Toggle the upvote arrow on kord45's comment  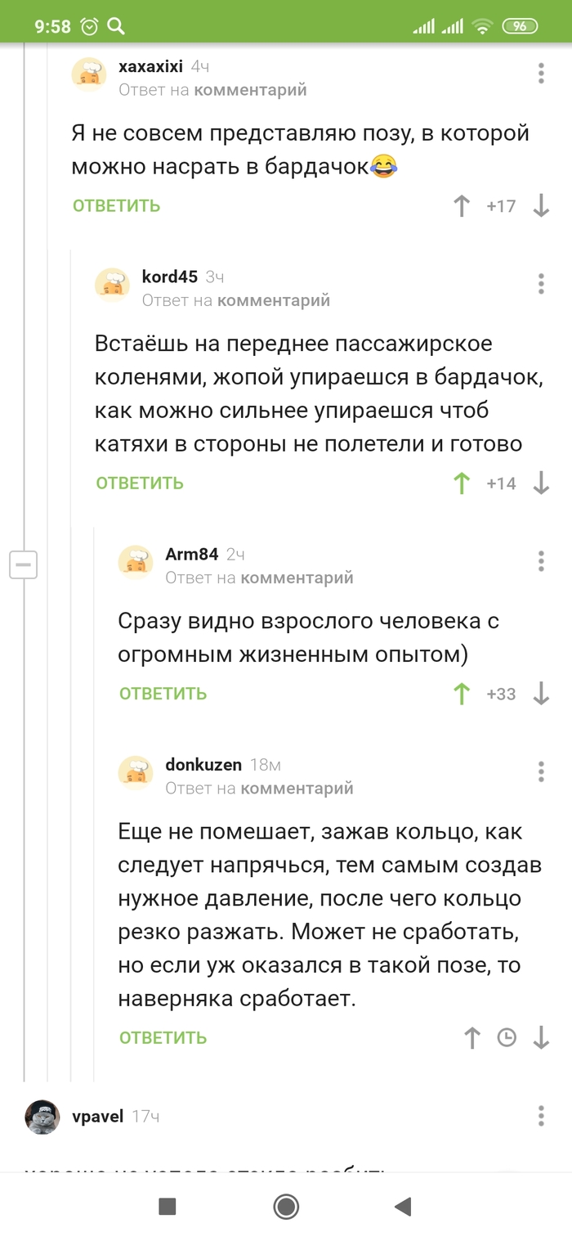[462, 483]
